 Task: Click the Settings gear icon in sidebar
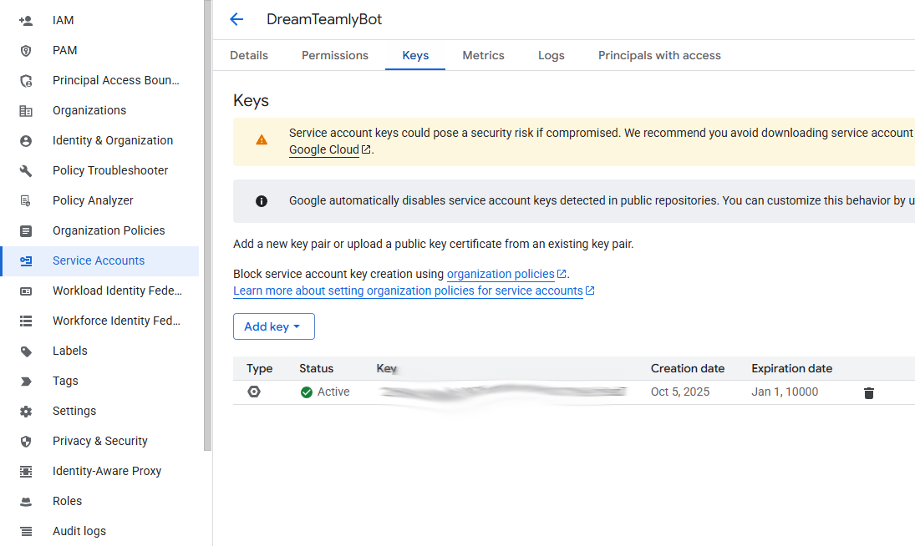click(26, 411)
